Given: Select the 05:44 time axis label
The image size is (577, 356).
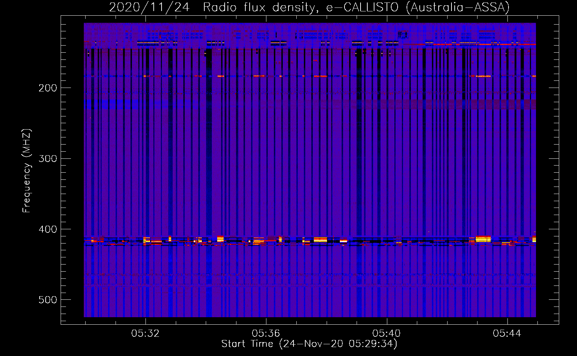Looking at the screenshot, I should coord(507,334).
